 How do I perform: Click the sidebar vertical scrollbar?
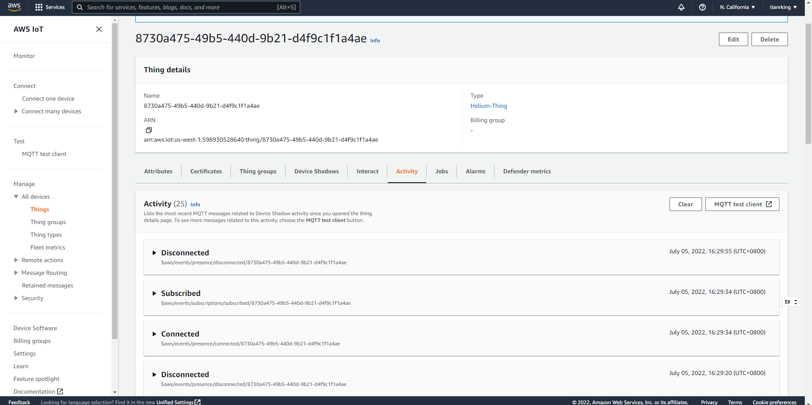click(x=115, y=181)
